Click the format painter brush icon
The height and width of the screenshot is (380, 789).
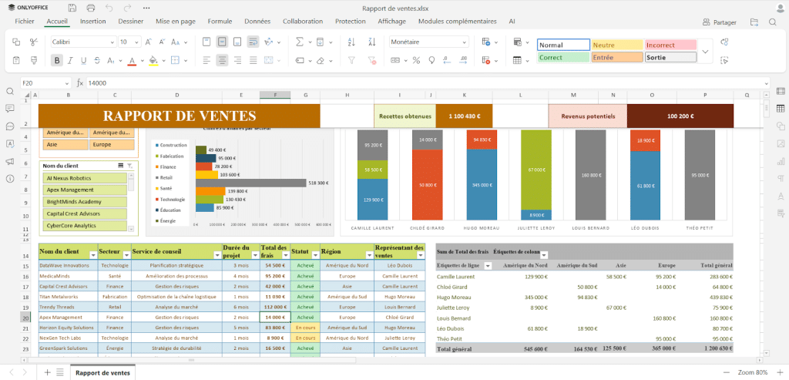33,59
